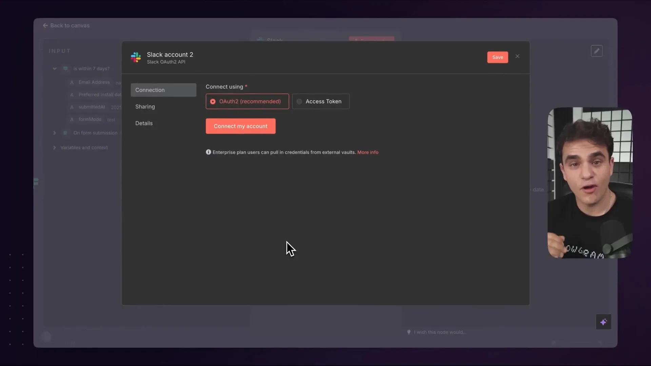Image resolution: width=651 pixels, height=366 pixels.
Task: Select Access Token radio option
Action: coord(321,101)
